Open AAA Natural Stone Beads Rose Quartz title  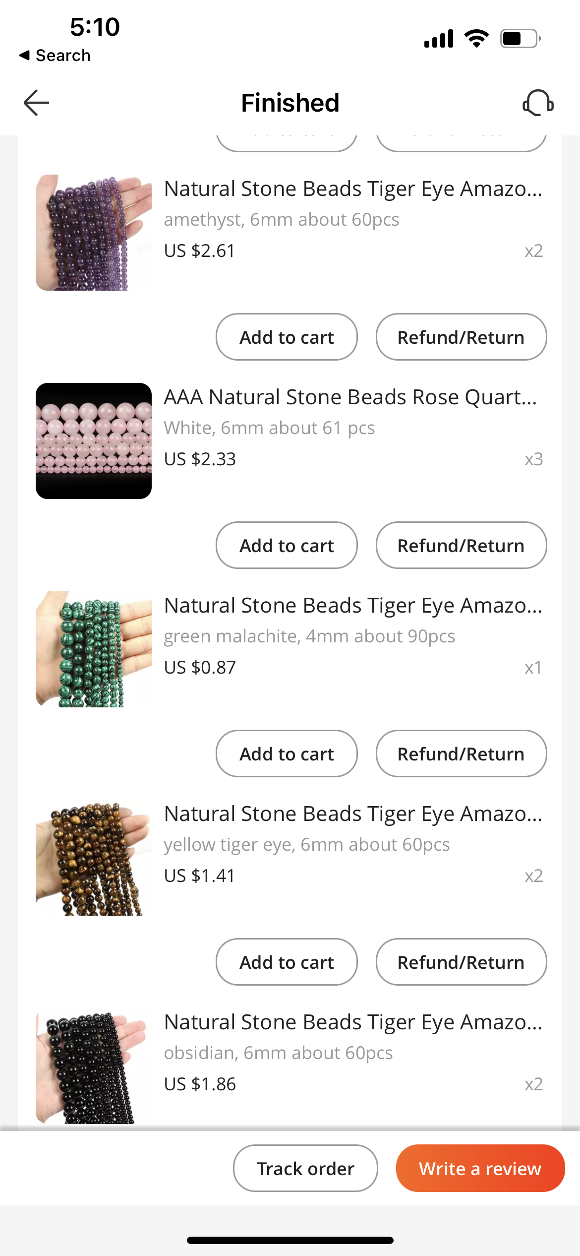tap(350, 397)
